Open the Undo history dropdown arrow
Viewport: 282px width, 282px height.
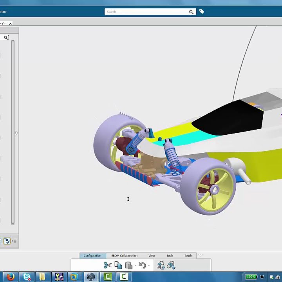149,266
